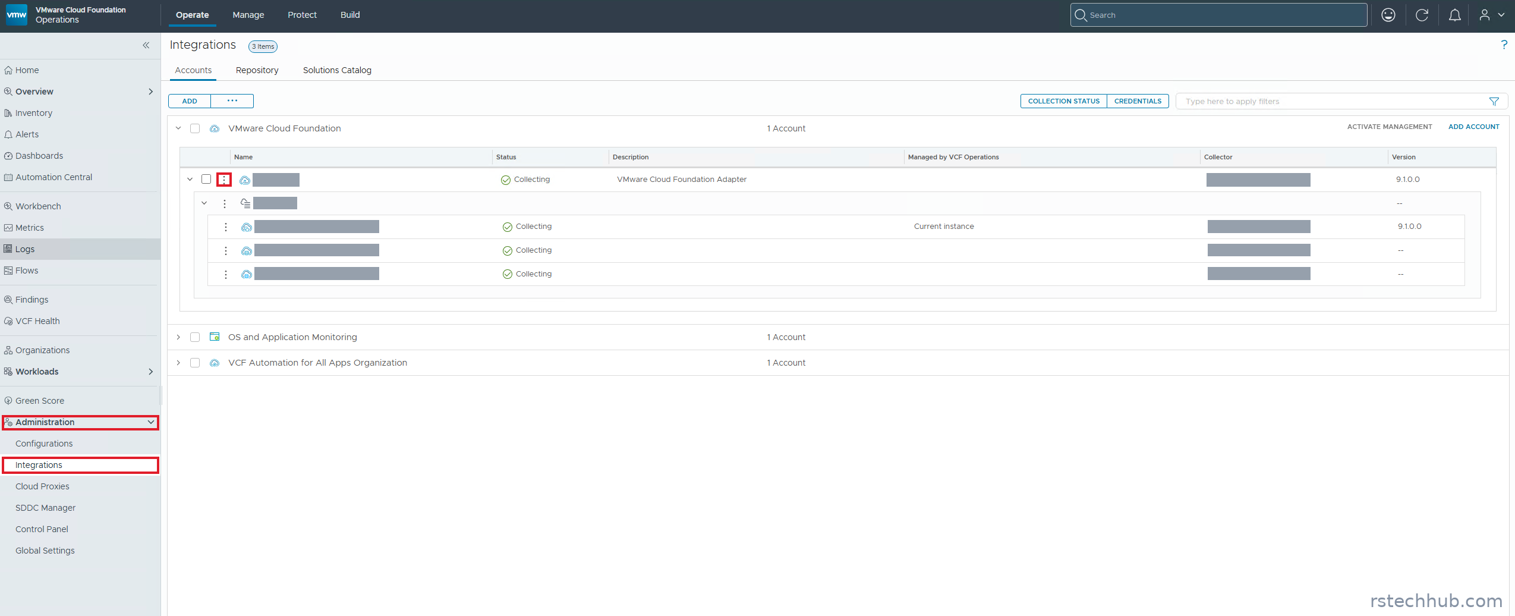The height and width of the screenshot is (616, 1515).
Task: Click the refresh icon in header
Action: [x=1422, y=15]
